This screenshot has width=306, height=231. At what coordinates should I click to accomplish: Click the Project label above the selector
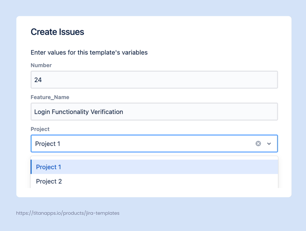click(x=40, y=129)
